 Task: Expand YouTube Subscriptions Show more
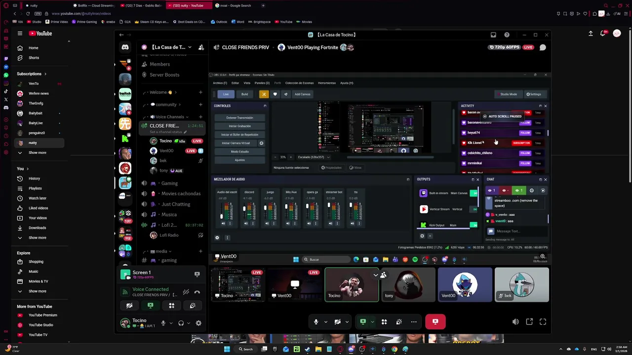point(37,153)
